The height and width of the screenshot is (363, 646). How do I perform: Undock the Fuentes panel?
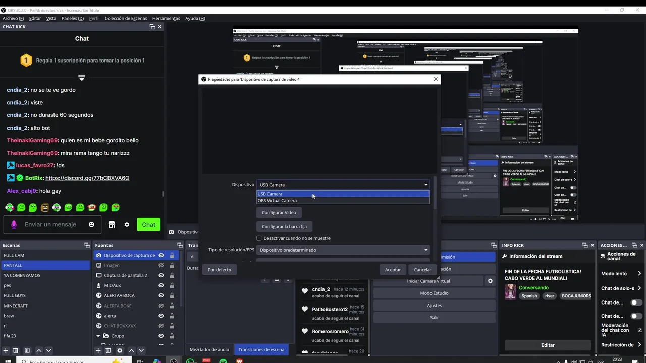pyautogui.click(x=180, y=245)
